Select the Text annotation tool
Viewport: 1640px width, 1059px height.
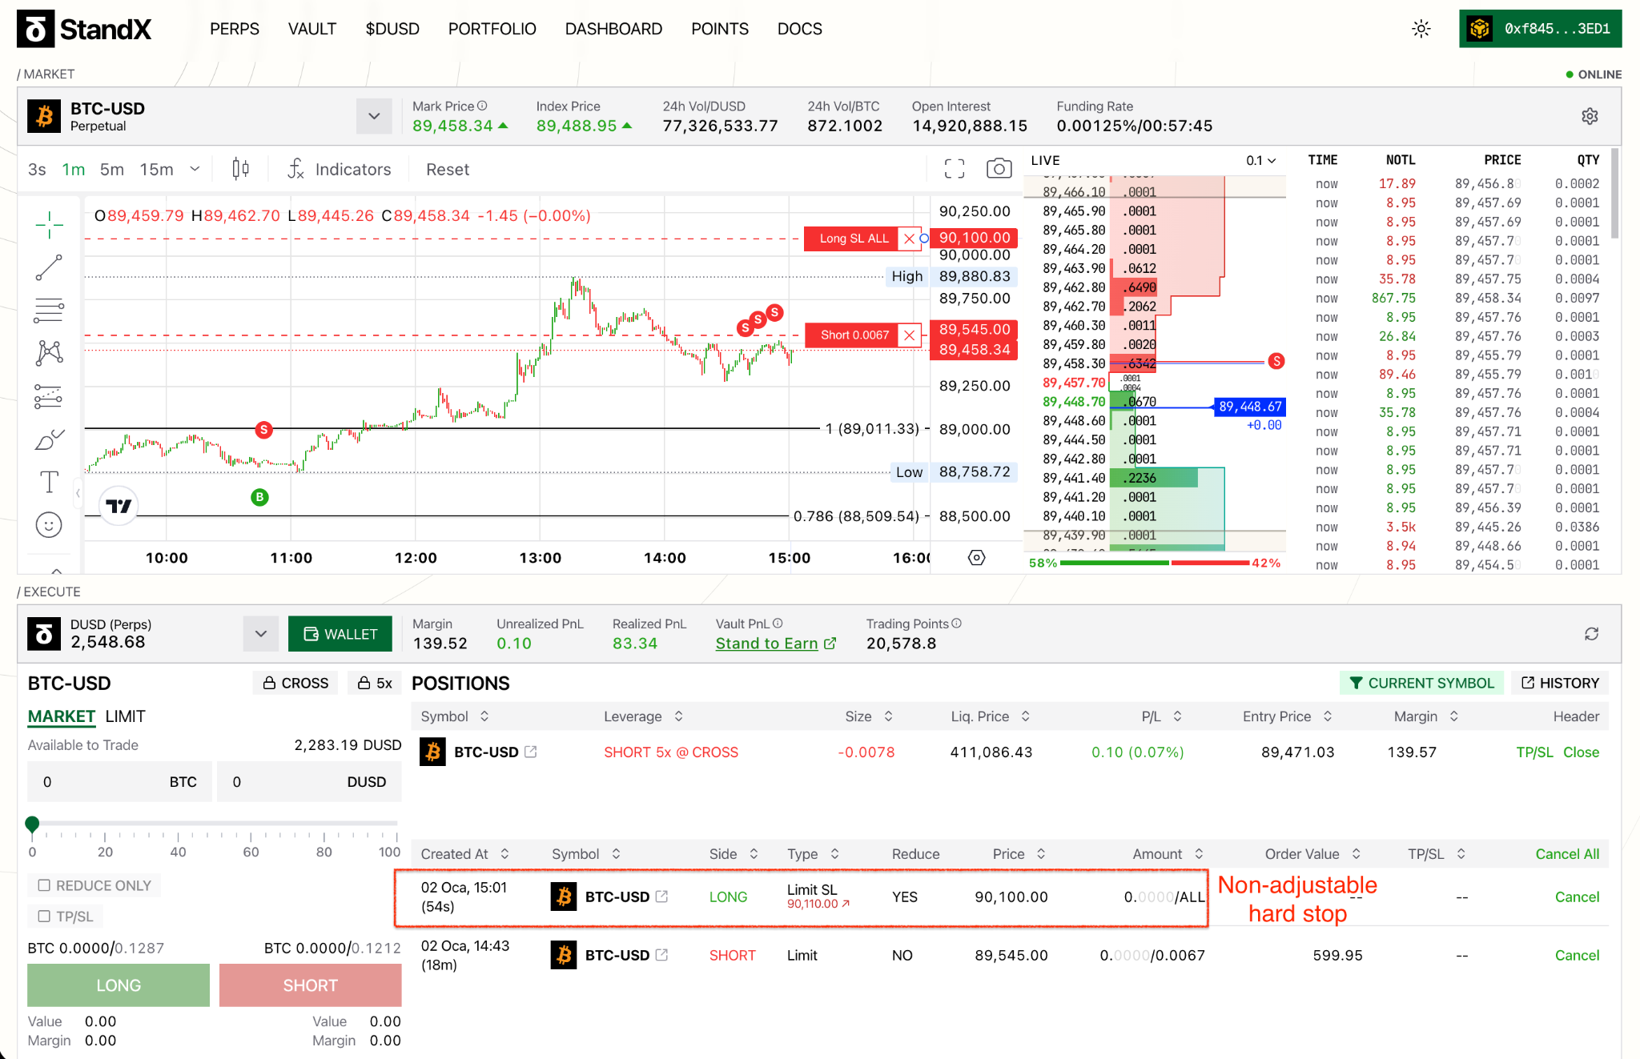[49, 482]
